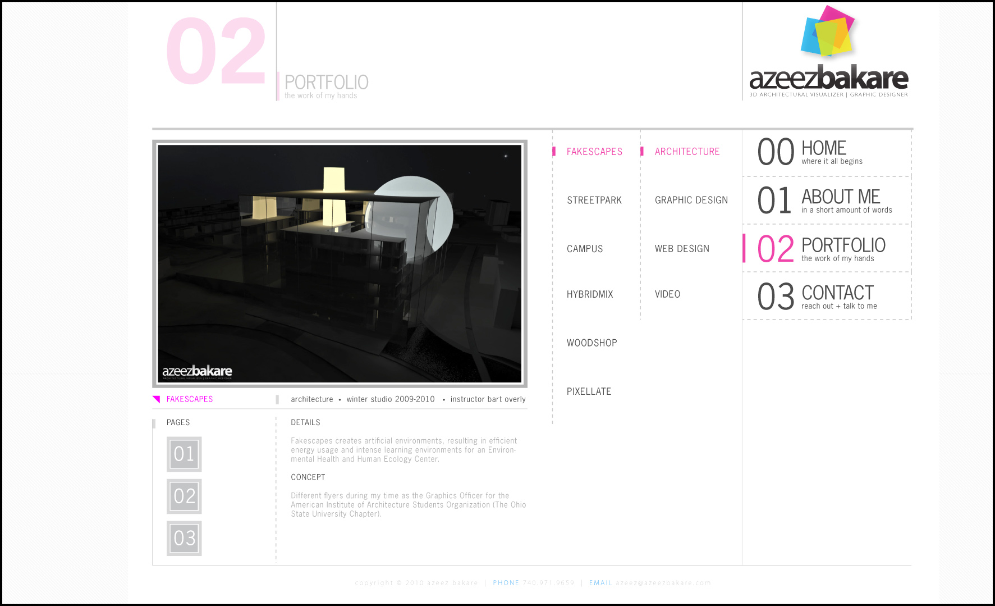
Task: Select the FAKESCAPES project
Action: [x=594, y=152]
